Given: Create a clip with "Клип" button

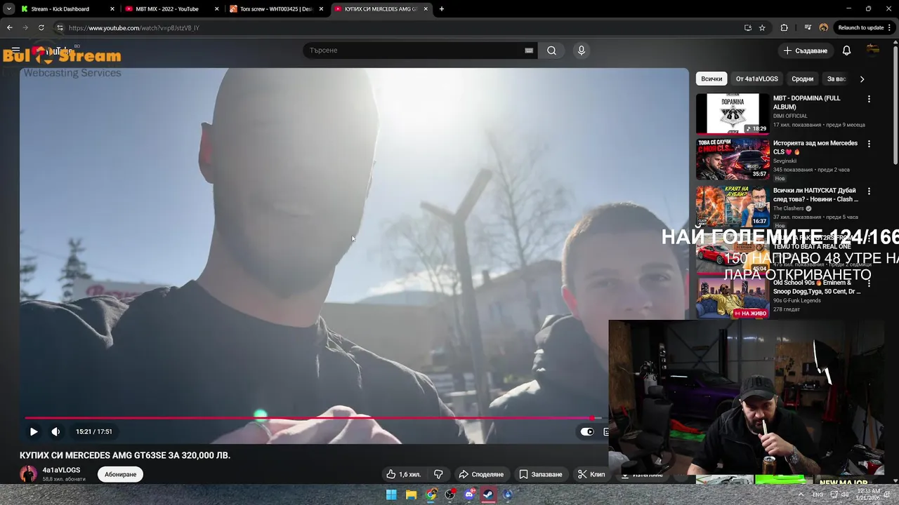Looking at the screenshot, I should pos(591,475).
